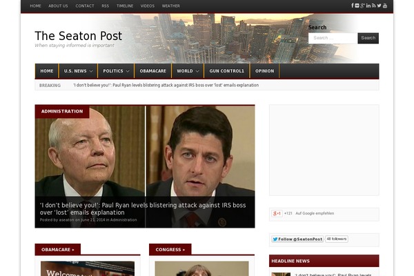414x276 pixels.
Task: Expand the Politics dropdown arrow
Action: point(128,71)
